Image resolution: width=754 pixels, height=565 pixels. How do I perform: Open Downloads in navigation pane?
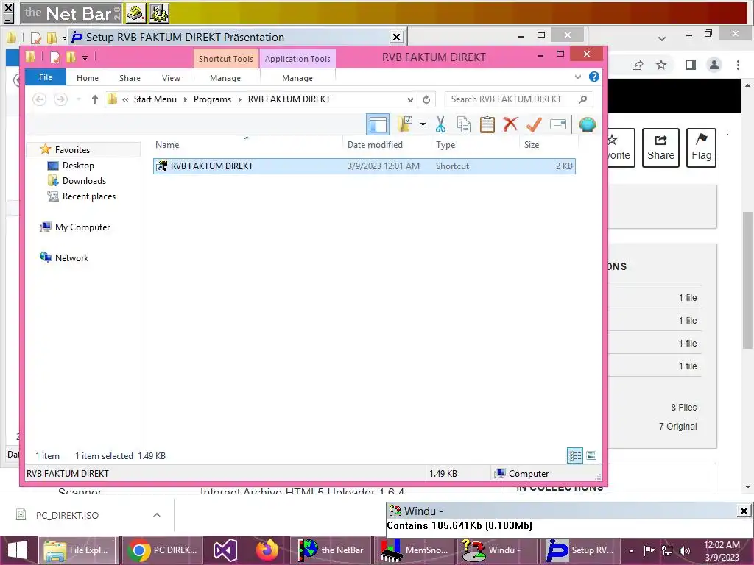(x=84, y=181)
